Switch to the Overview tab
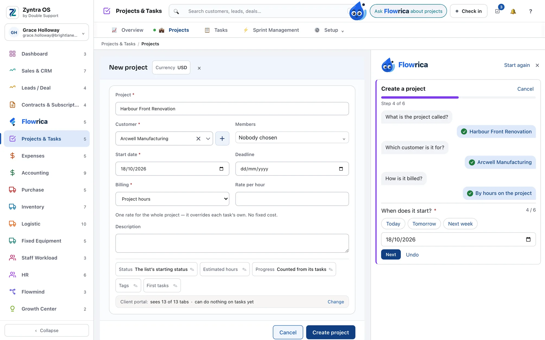Image resolution: width=545 pixels, height=340 pixels. pyautogui.click(x=128, y=30)
